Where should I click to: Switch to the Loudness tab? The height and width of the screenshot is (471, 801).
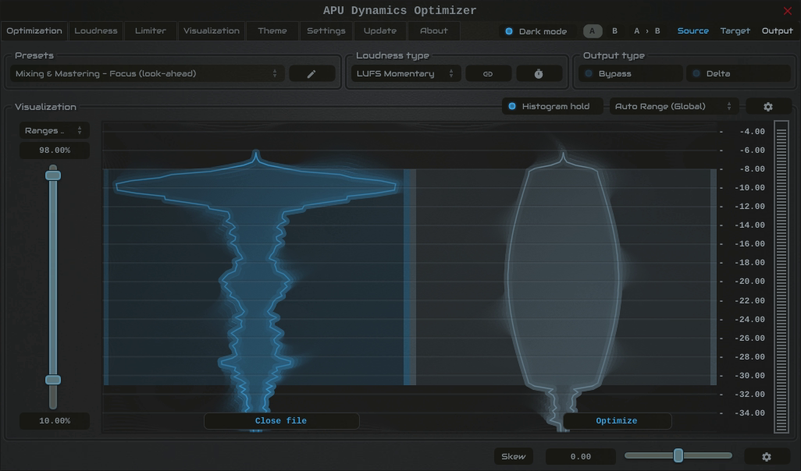click(95, 31)
